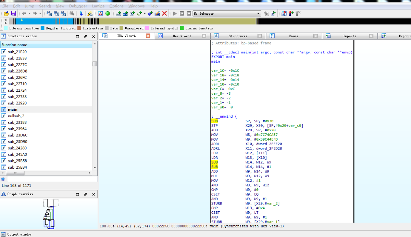Expand the forward history dropdown arrow
The height and width of the screenshot is (237, 411).
click(x=40, y=13)
